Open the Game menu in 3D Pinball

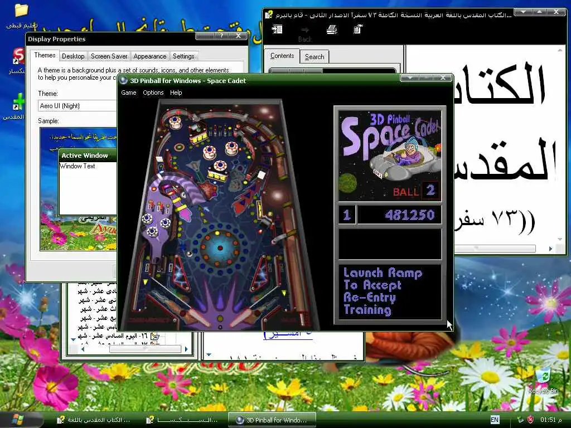[129, 93]
